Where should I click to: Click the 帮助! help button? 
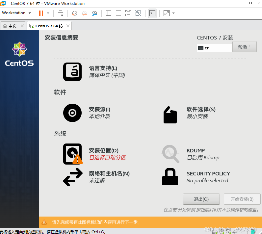tap(245, 47)
